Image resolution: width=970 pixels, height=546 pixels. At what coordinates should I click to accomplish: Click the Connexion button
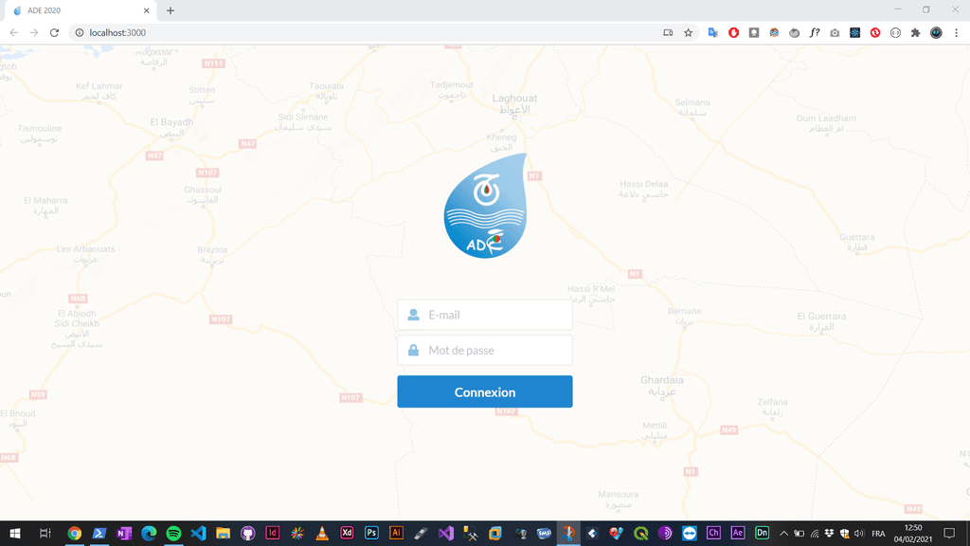(484, 391)
